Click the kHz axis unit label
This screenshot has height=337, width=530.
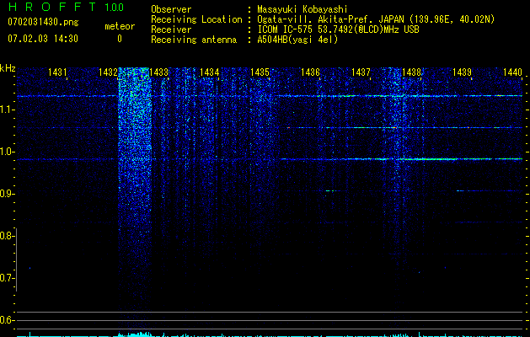[x=8, y=68]
